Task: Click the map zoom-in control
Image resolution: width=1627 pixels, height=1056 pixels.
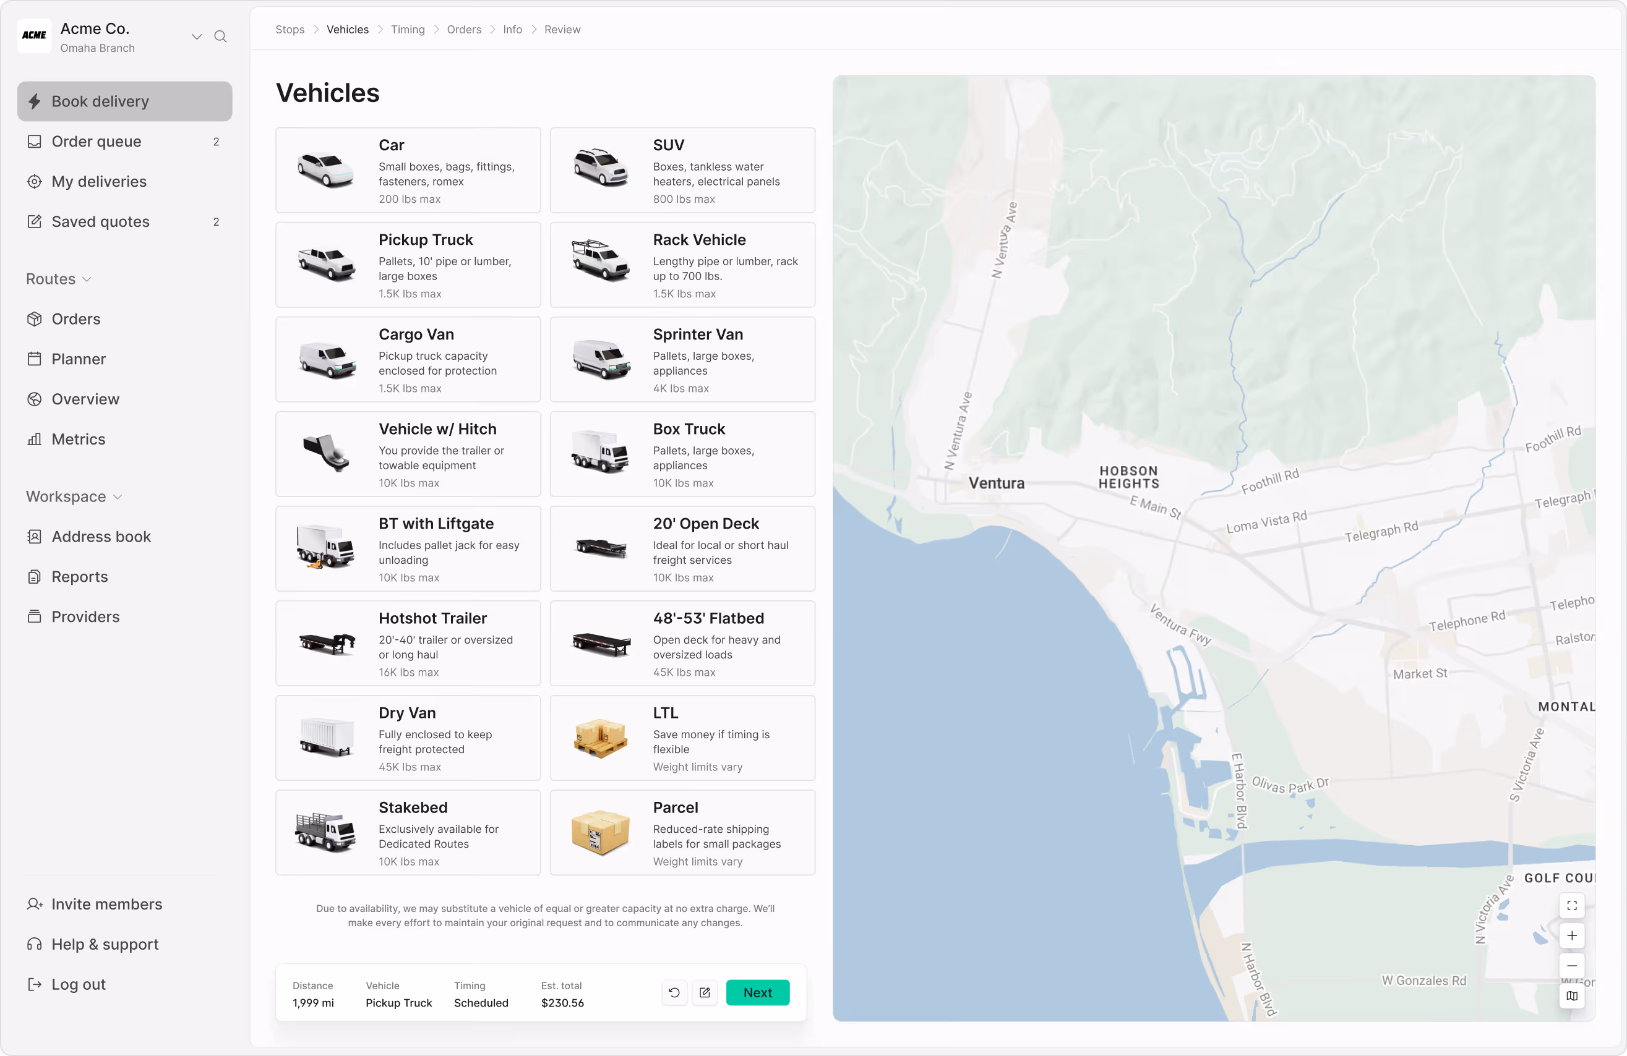Action: [1571, 936]
